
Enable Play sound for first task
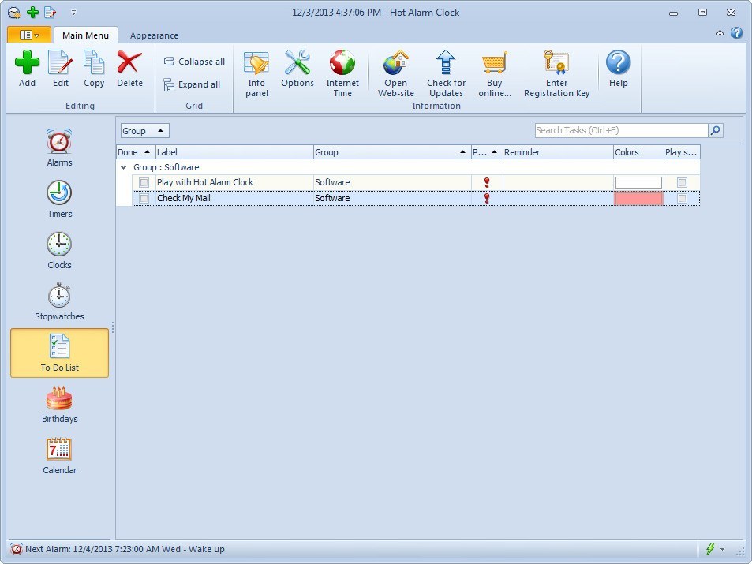[x=682, y=182]
